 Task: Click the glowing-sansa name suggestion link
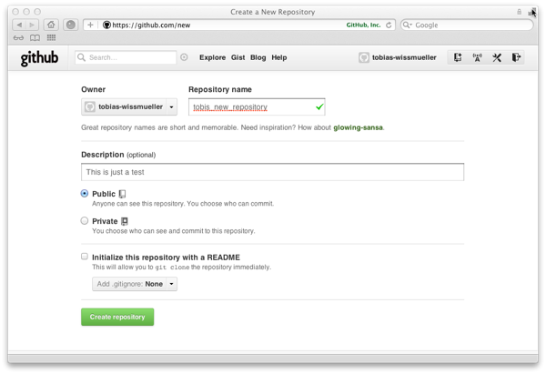[358, 127]
